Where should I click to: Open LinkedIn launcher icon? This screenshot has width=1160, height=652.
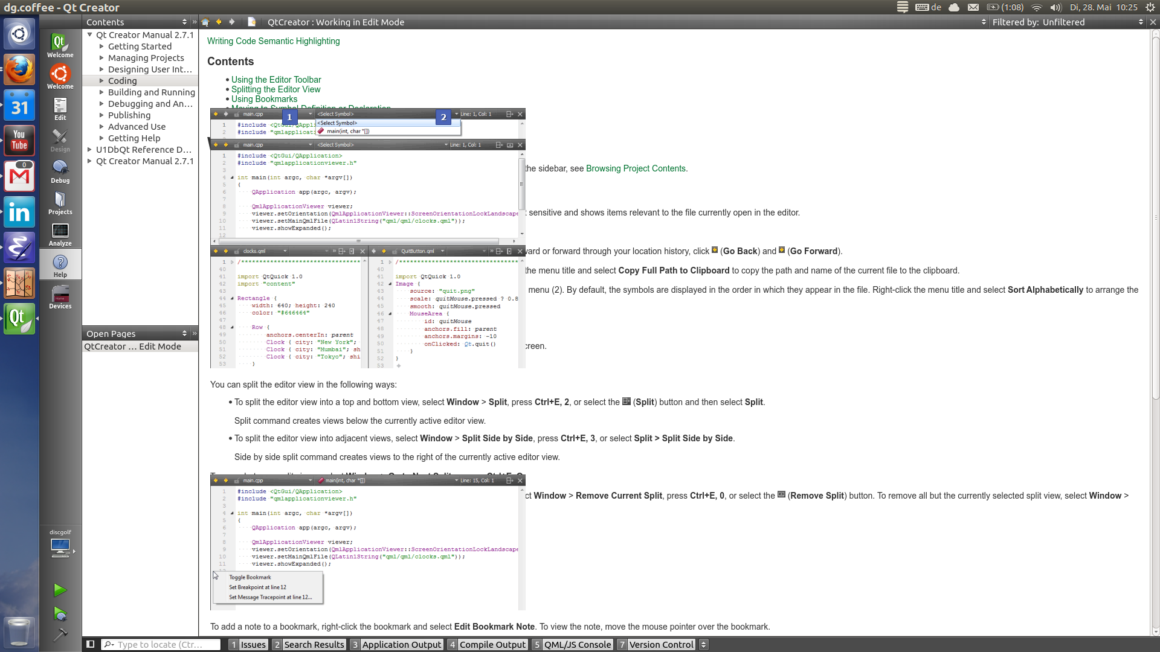pos(19,211)
